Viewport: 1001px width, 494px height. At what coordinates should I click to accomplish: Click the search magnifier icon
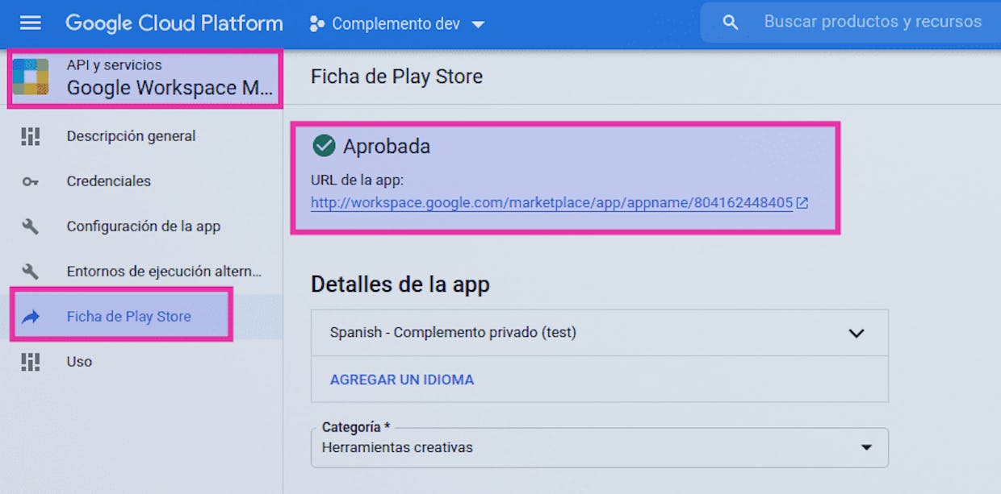click(x=731, y=23)
